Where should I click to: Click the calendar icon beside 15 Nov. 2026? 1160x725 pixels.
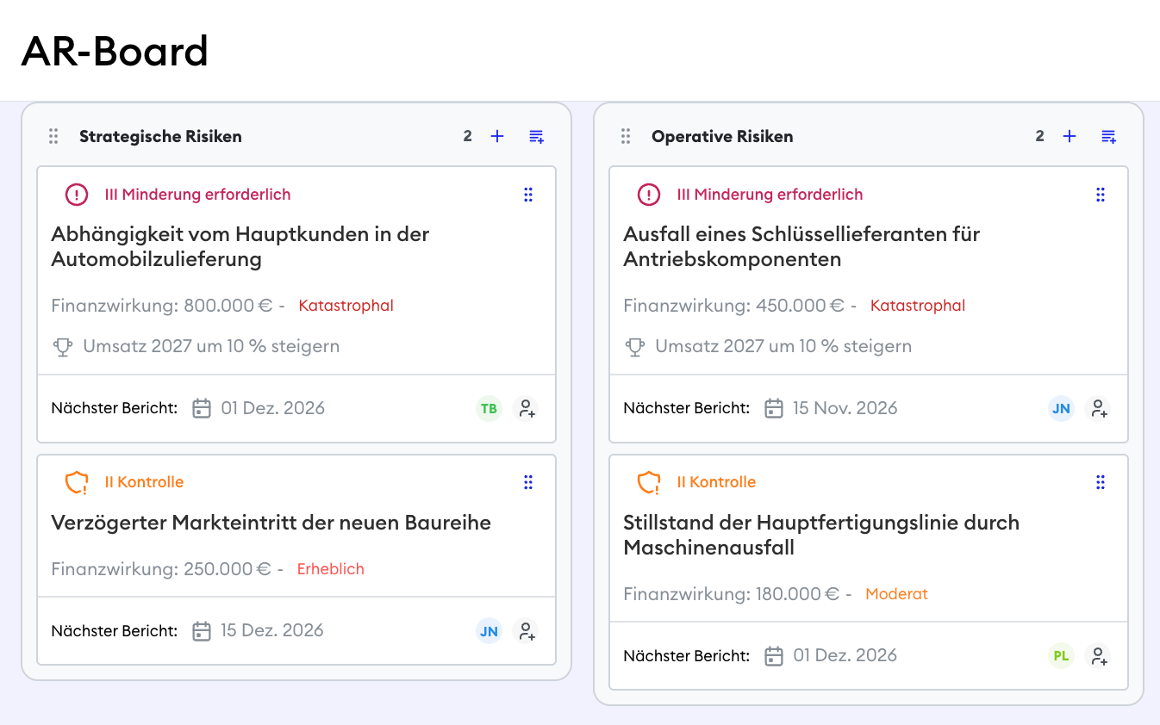click(774, 408)
